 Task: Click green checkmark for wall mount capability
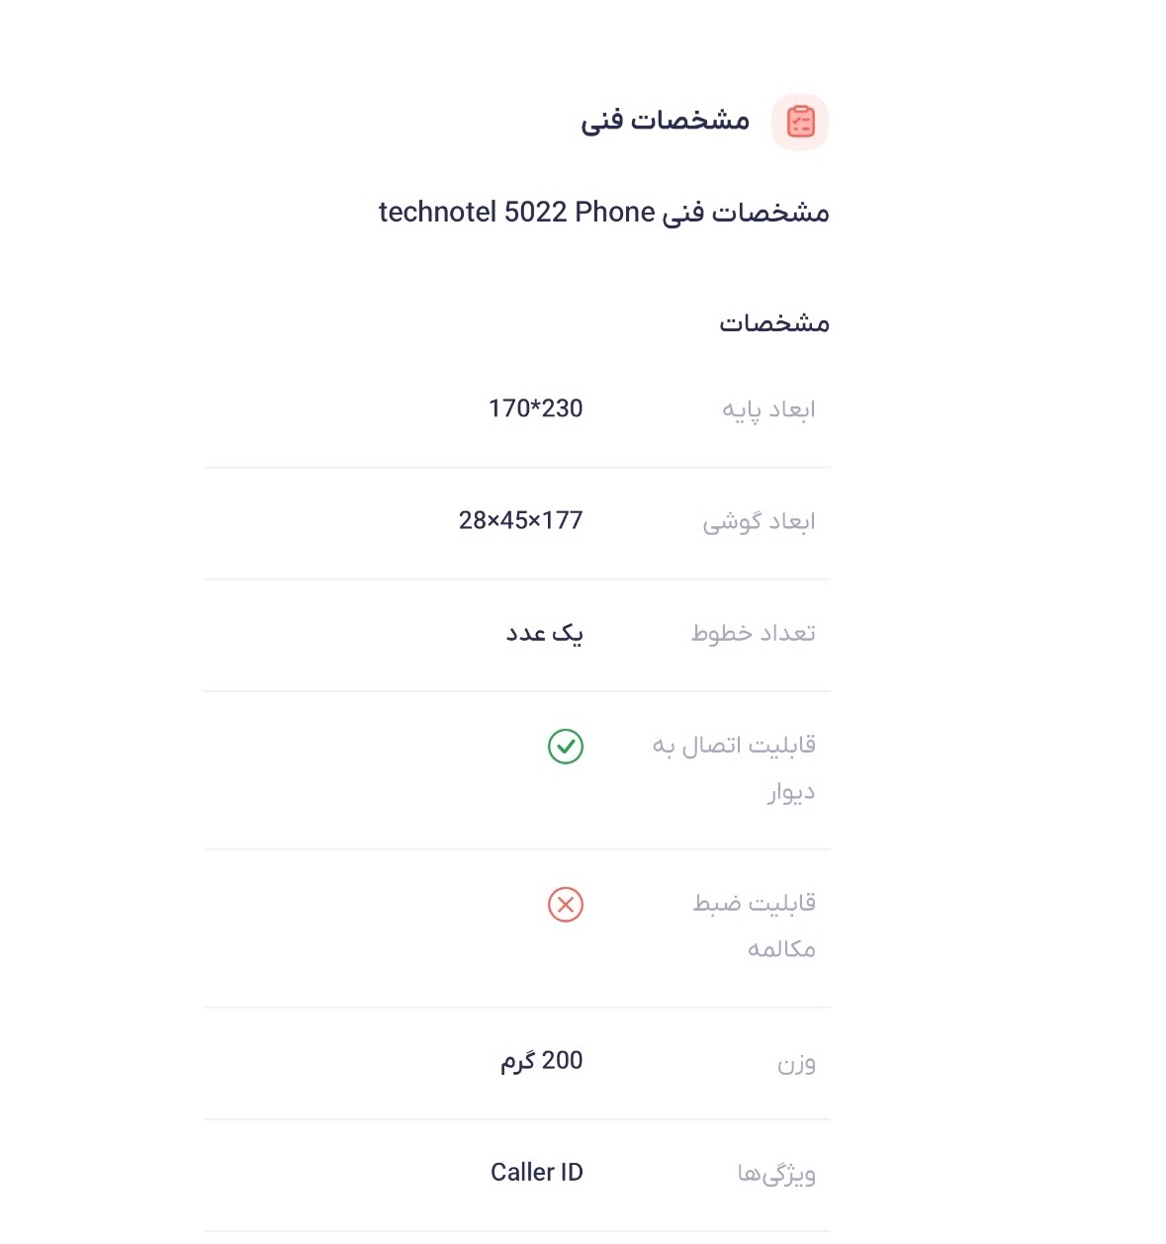566,747
